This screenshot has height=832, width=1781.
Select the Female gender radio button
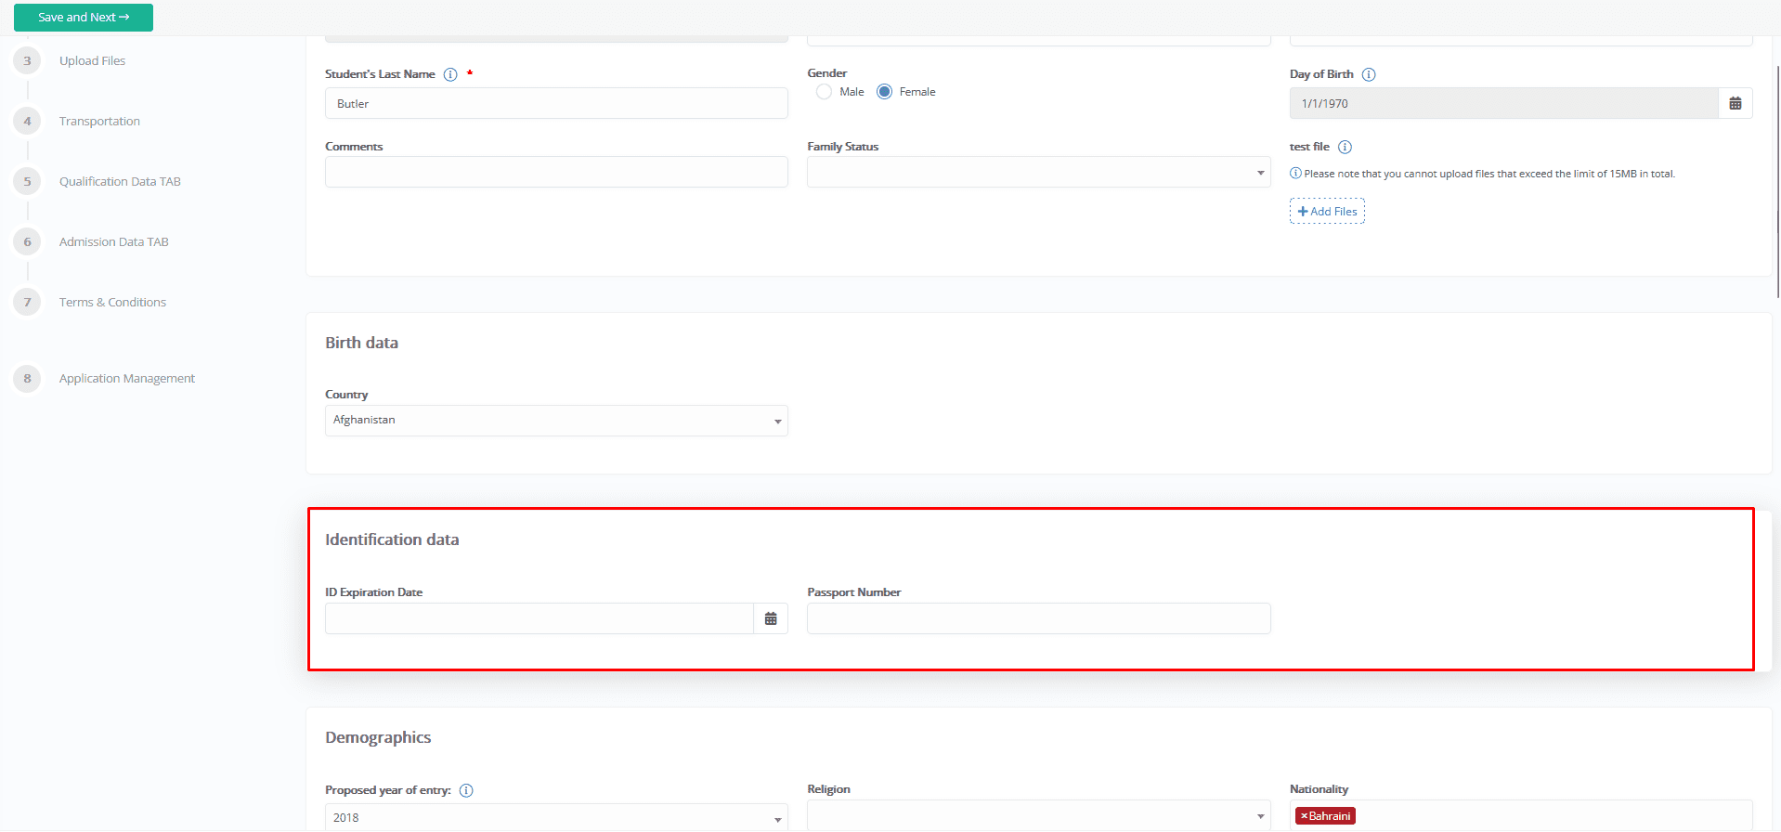click(x=884, y=92)
